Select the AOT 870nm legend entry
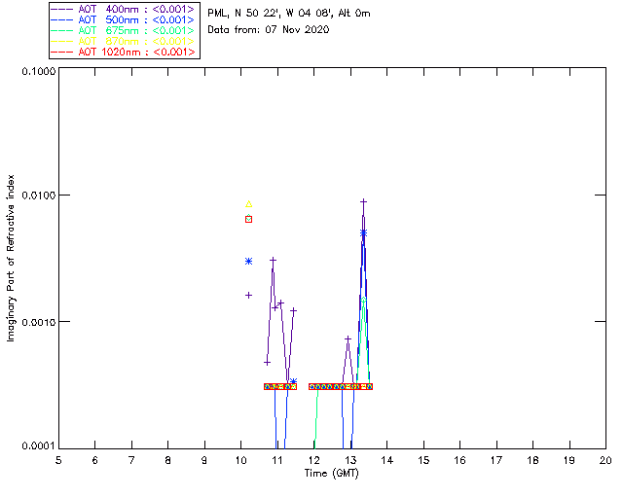The width and height of the screenshot is (623, 498). pyautogui.click(x=124, y=41)
